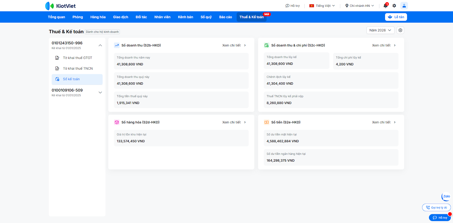
Task: Open the page settings gear beside Năm 2026
Action: point(400,30)
